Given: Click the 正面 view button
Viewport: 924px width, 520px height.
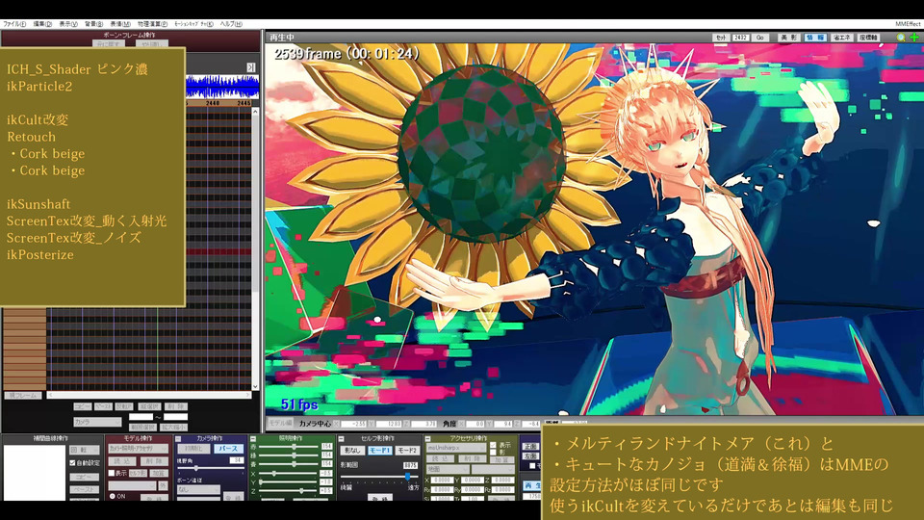Looking at the screenshot, I should pos(530,446).
